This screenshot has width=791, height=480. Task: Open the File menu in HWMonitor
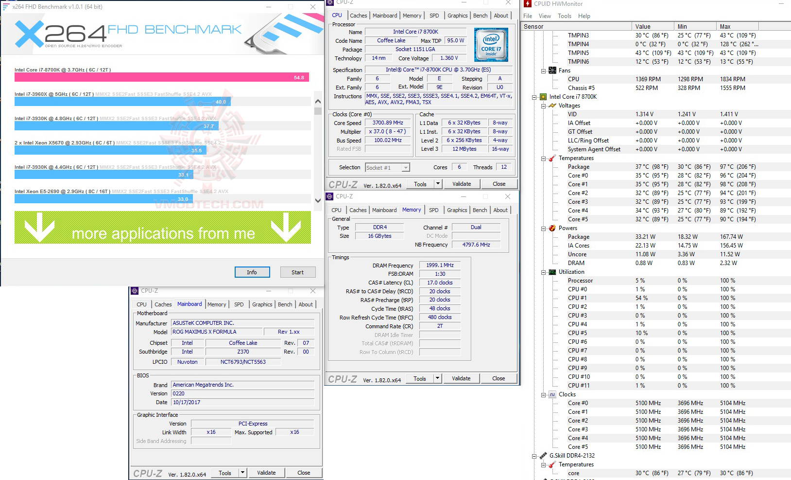pos(528,16)
